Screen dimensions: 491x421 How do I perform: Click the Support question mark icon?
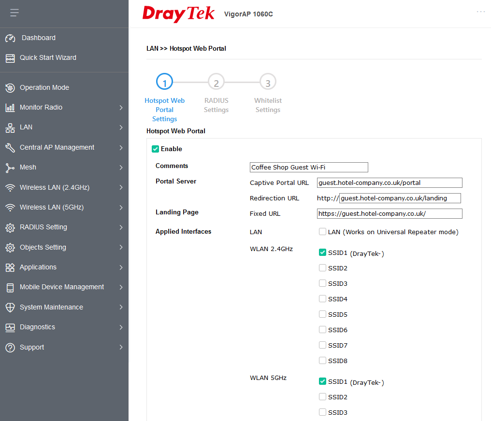tap(10, 348)
